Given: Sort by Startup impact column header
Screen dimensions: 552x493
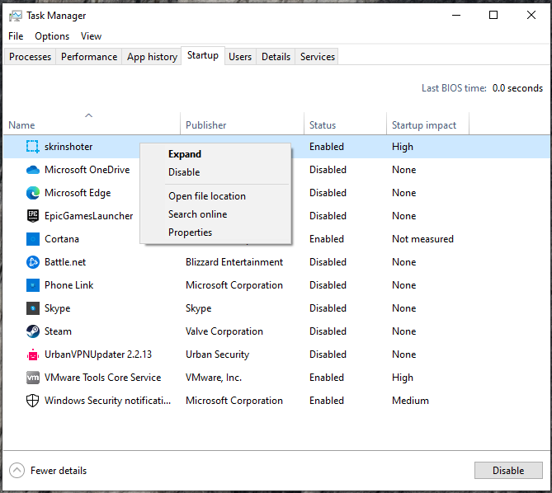Looking at the screenshot, I should (427, 124).
